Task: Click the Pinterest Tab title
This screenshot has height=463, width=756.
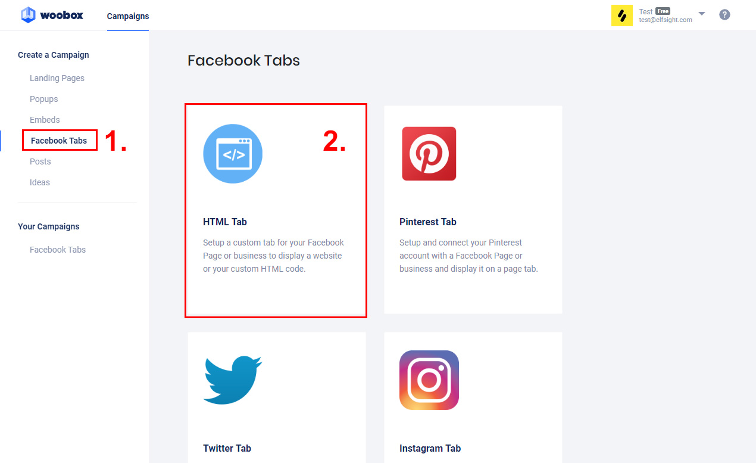Action: tap(428, 222)
